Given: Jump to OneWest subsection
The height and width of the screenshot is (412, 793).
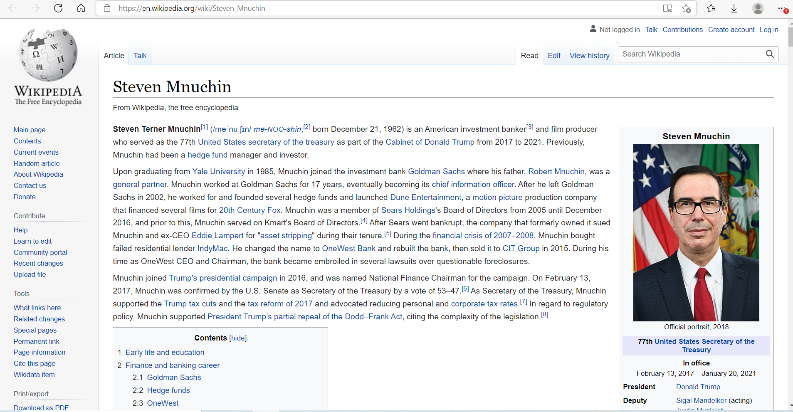Looking at the screenshot, I should pos(163,403).
